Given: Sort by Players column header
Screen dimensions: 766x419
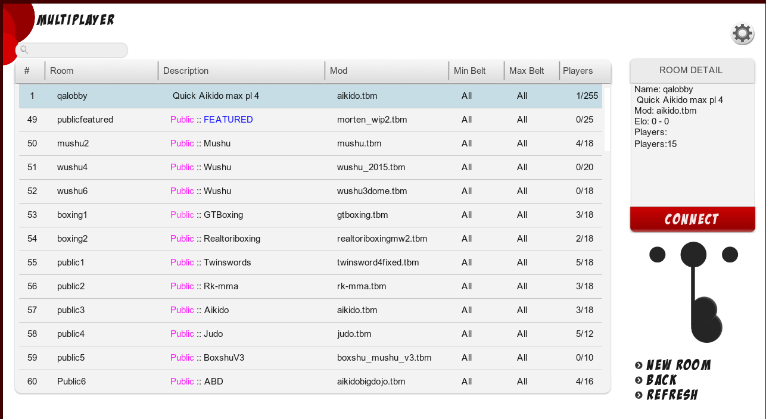Looking at the screenshot, I should [585, 71].
